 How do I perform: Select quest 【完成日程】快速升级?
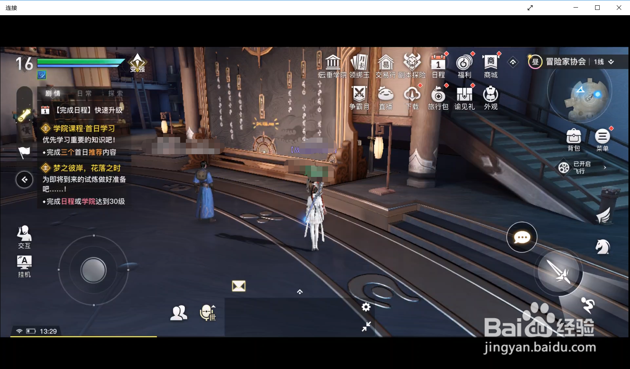click(82, 110)
